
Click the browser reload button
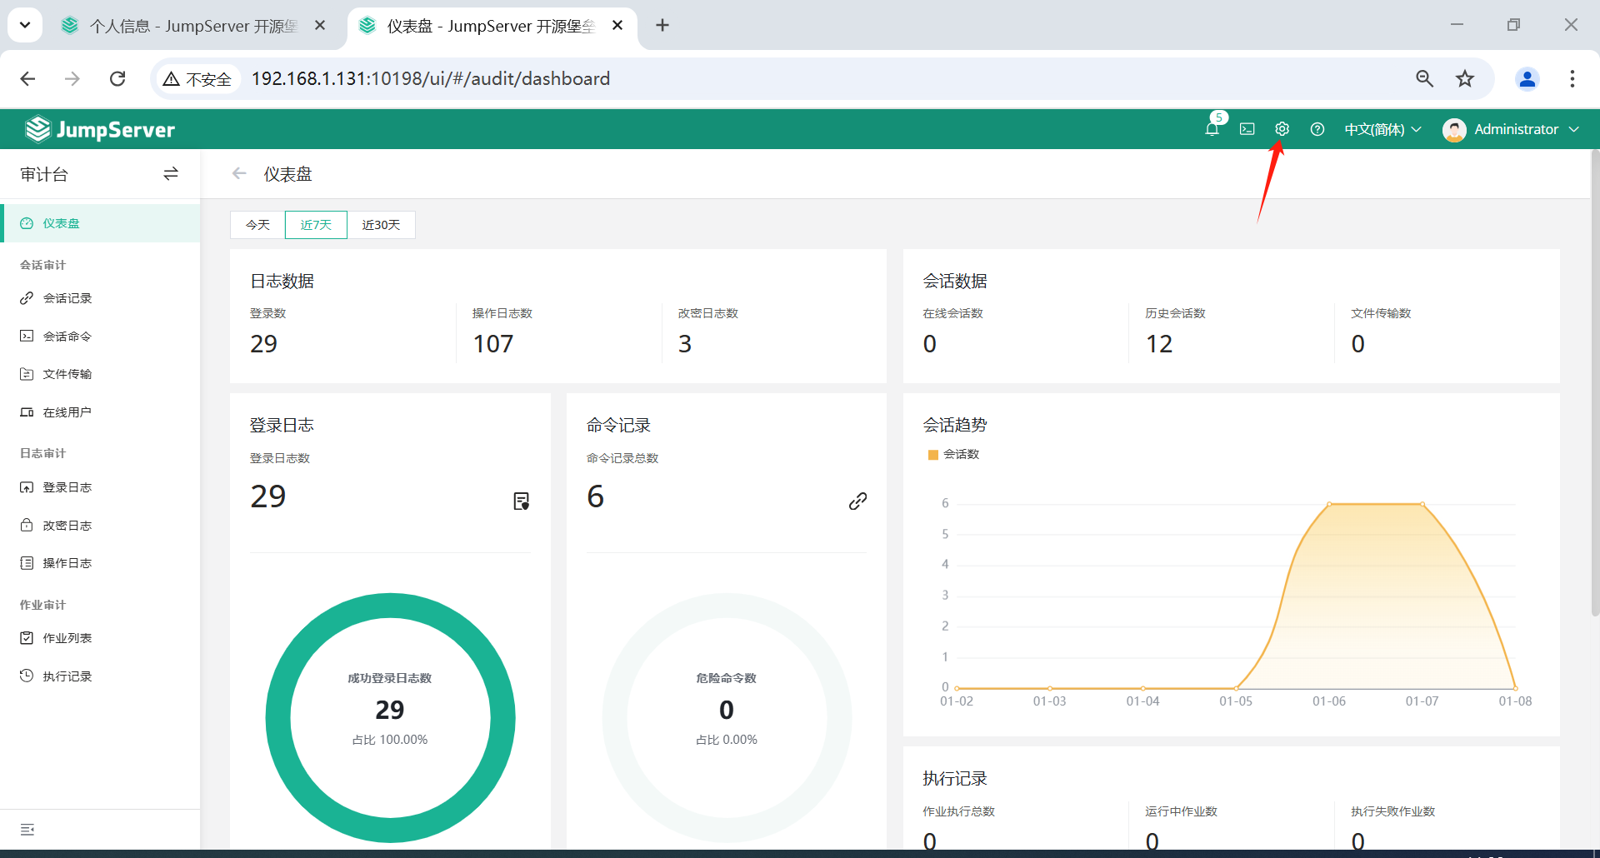[x=117, y=78]
